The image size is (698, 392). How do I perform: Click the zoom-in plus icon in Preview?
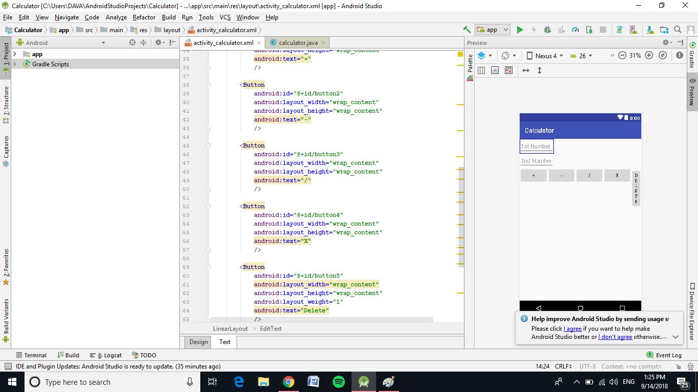648,55
